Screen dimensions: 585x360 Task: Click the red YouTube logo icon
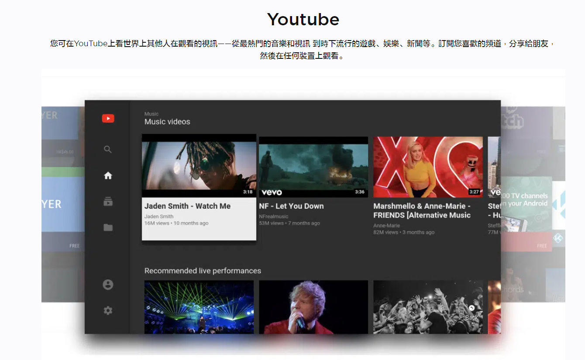(x=108, y=118)
